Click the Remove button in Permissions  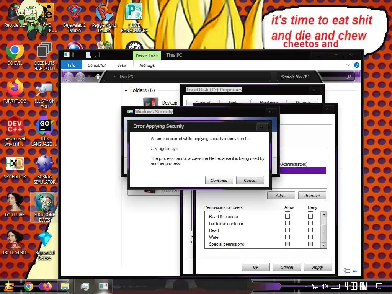click(312, 196)
